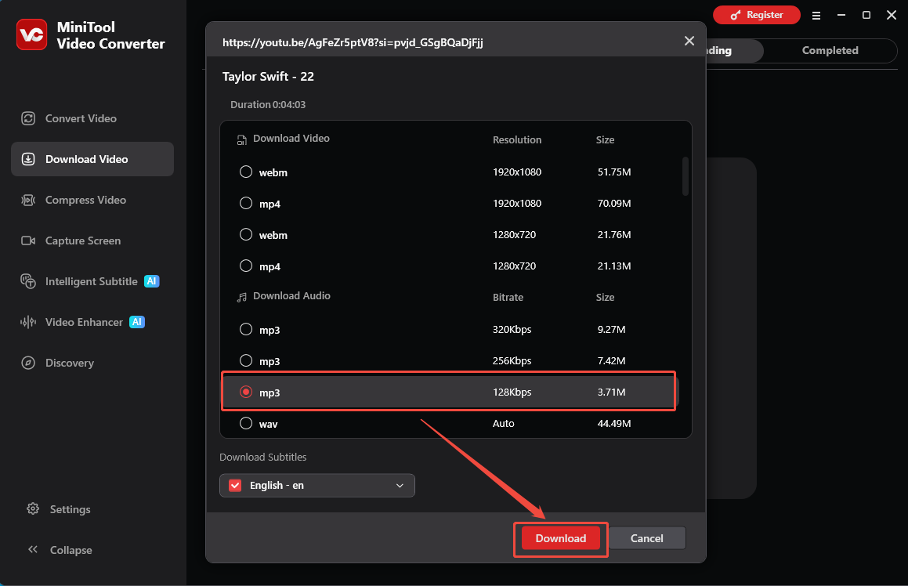This screenshot has height=586, width=908.
Task: Open Convert Video section
Action: click(92, 119)
